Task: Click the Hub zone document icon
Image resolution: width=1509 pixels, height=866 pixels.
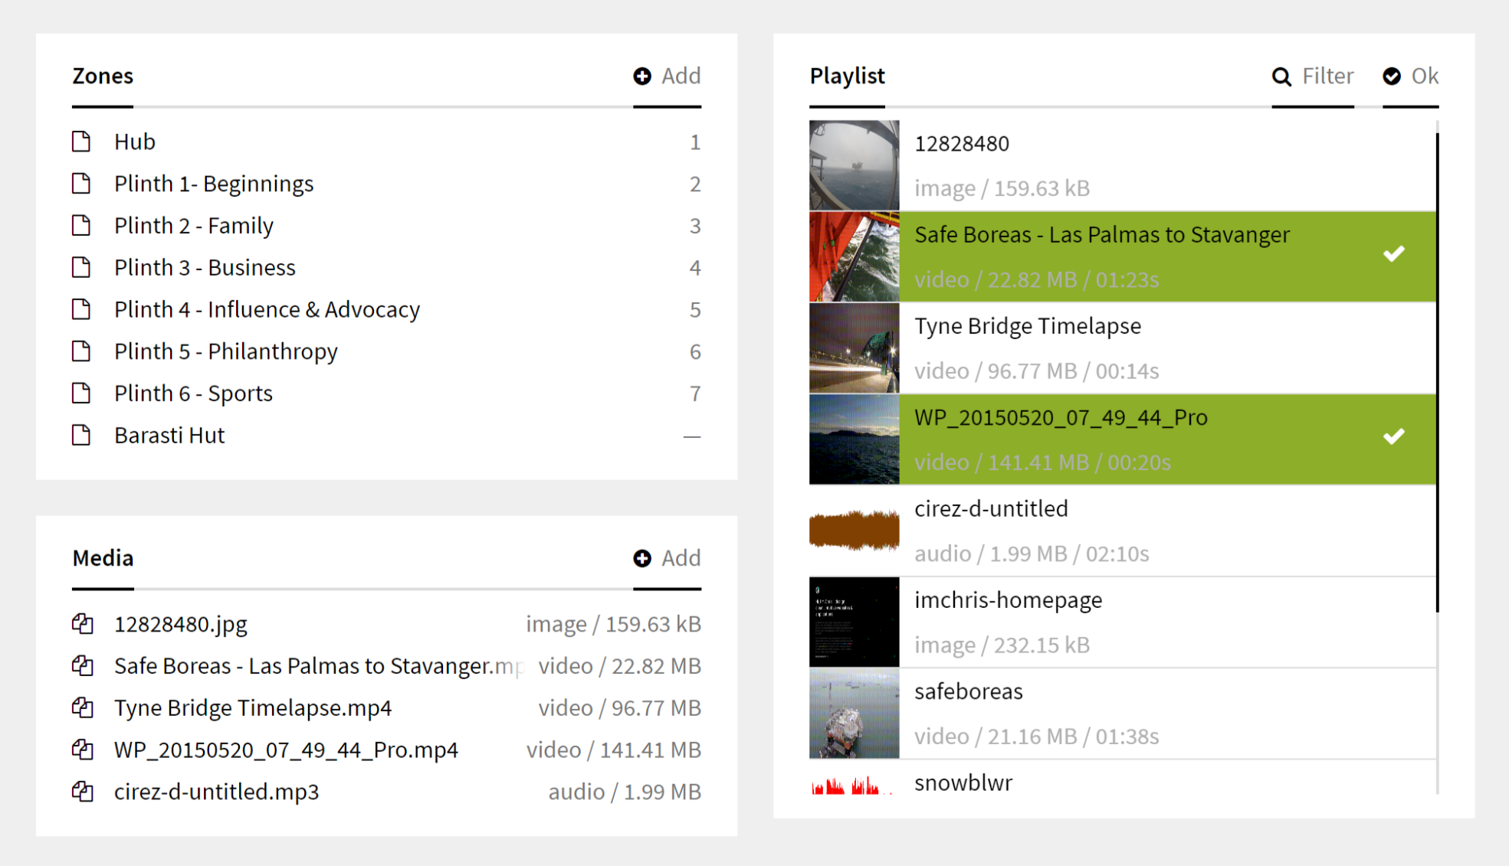Action: pyautogui.click(x=81, y=142)
